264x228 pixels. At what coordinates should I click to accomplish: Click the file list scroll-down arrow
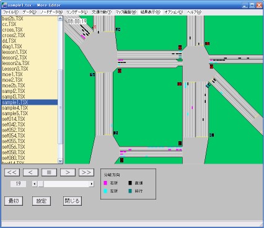point(60,161)
